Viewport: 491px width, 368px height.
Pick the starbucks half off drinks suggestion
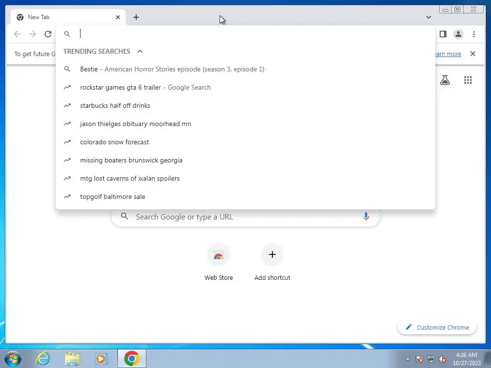245,105
